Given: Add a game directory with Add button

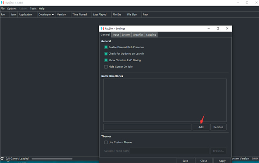Looking at the screenshot, I should [201, 127].
